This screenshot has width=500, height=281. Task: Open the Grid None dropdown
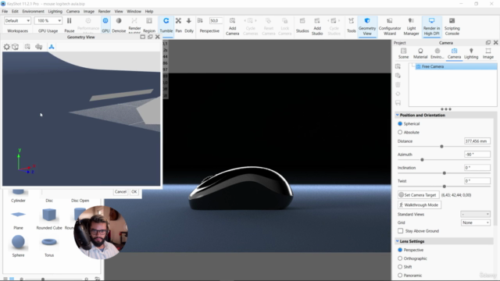[x=475, y=222]
